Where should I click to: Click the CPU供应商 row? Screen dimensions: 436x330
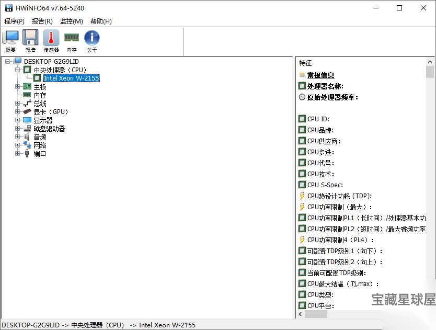click(x=319, y=141)
